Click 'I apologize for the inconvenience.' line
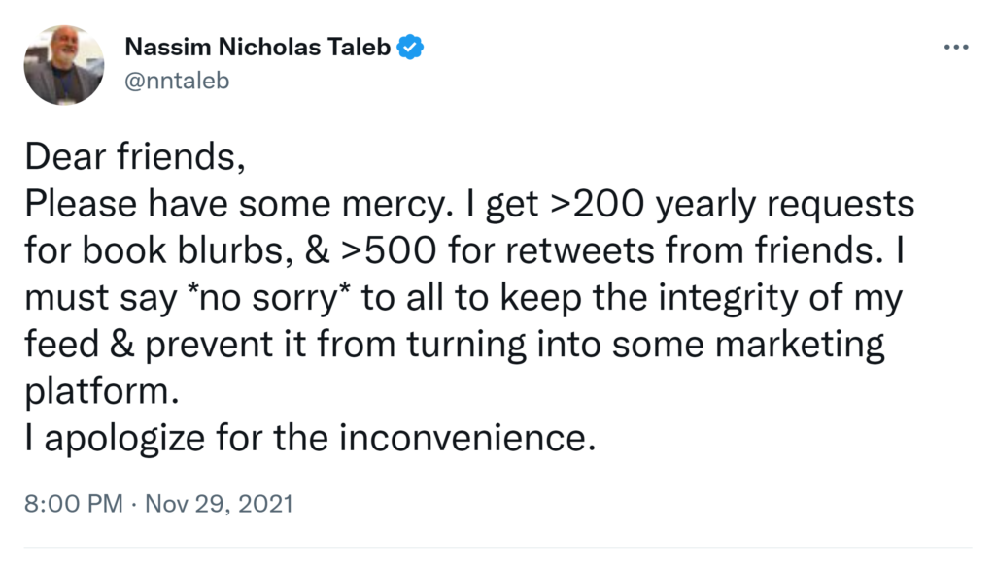995x564 pixels. (309, 439)
